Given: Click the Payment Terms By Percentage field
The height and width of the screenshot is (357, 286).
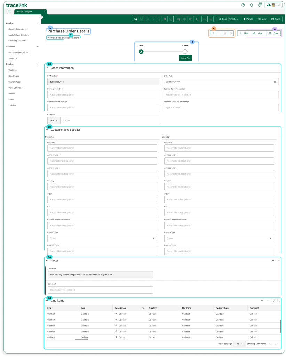Looking at the screenshot, I should [x=221, y=107].
